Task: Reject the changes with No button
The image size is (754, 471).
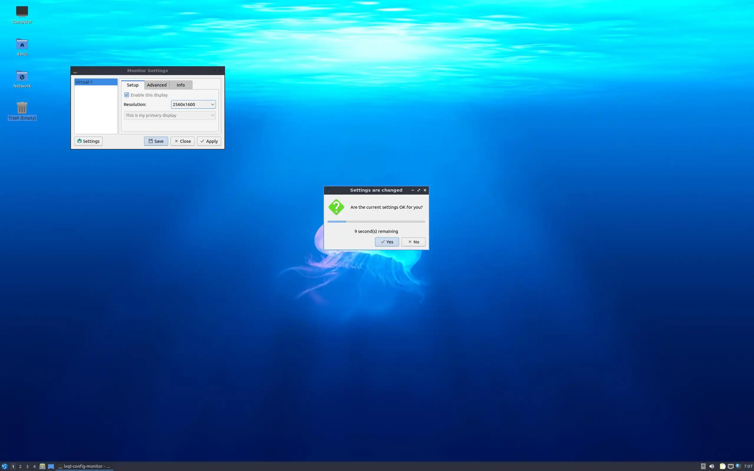Action: (x=413, y=242)
